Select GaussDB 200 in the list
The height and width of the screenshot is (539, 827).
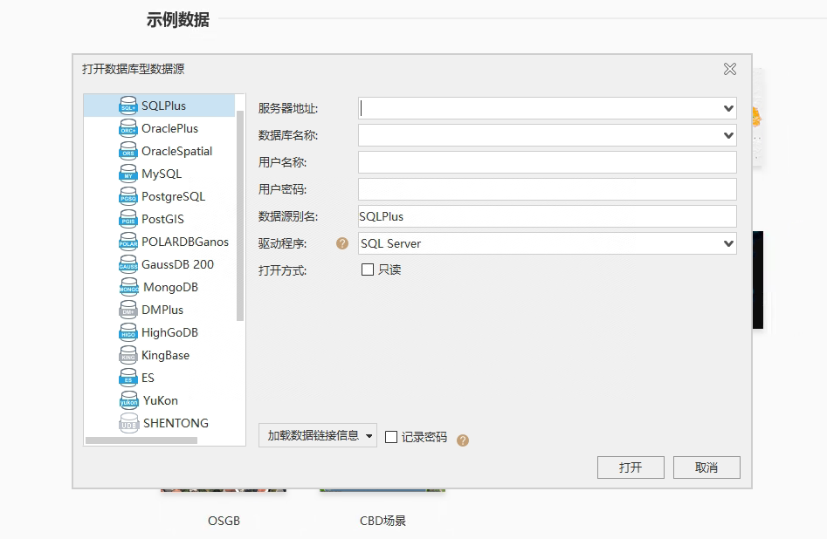(178, 264)
